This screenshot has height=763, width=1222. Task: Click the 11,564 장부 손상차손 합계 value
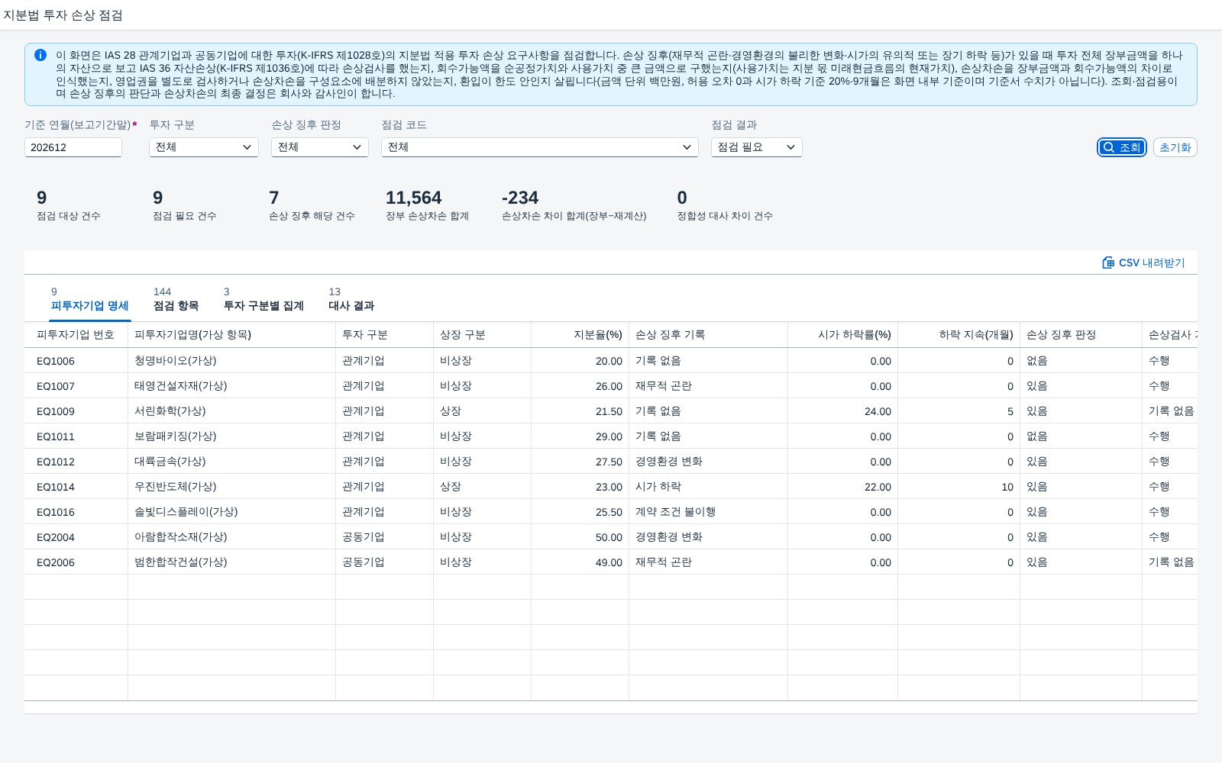pos(413,198)
